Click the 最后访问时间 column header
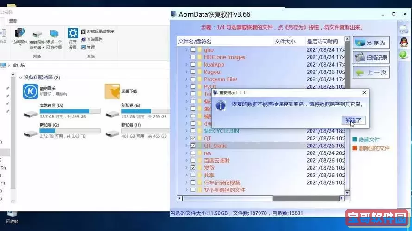Screen dimensions: 412x231 click(x=324, y=42)
